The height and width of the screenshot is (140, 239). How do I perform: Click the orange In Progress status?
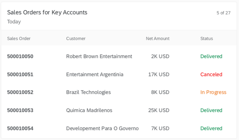[213, 92]
